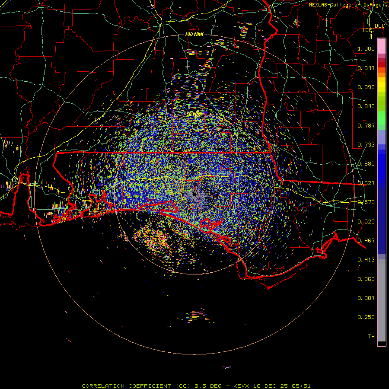389x389 pixels.
Task: Click the Correlation Coefficient KEVX caption text
Action: click(x=196, y=386)
